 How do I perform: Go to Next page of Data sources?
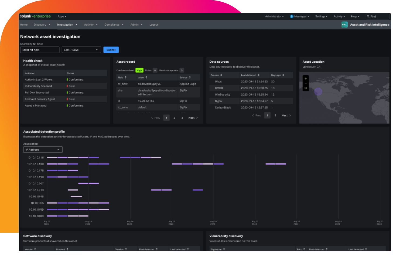284,115
